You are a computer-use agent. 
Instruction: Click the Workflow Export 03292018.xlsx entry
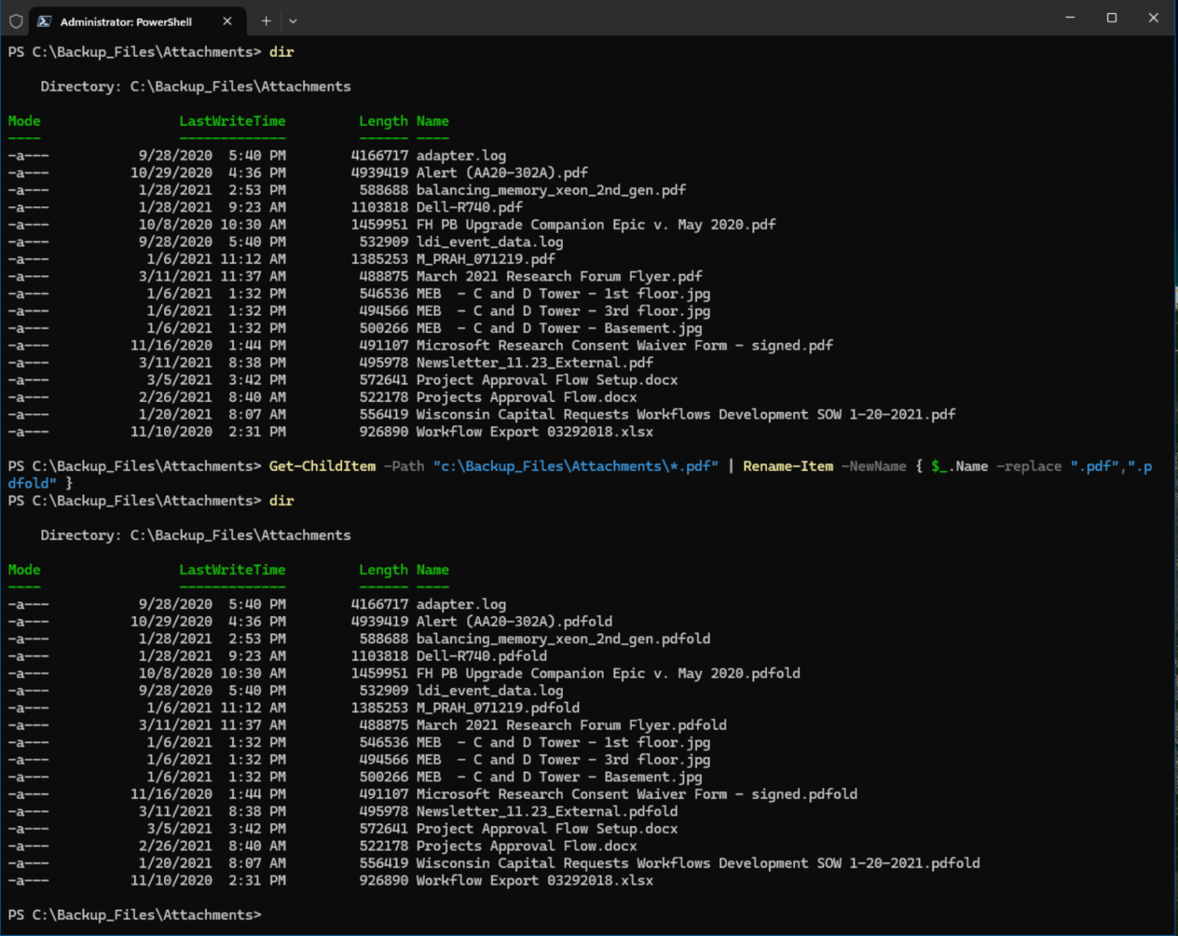535,431
